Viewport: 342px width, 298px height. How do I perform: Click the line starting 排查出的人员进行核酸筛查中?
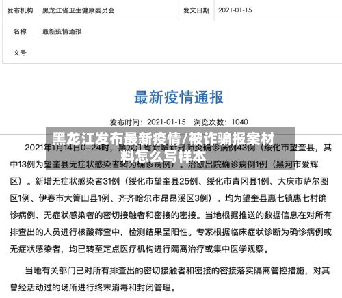170,232
